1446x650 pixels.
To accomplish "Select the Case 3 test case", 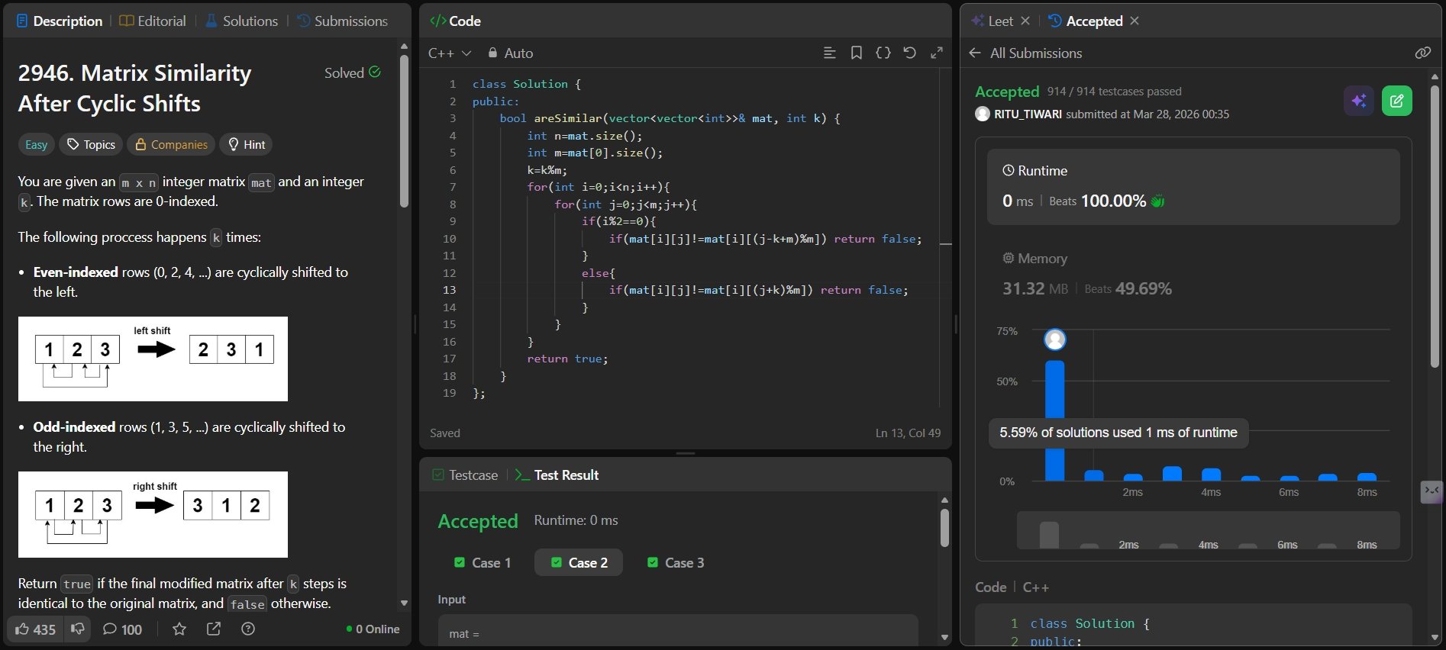I will pyautogui.click(x=676, y=563).
